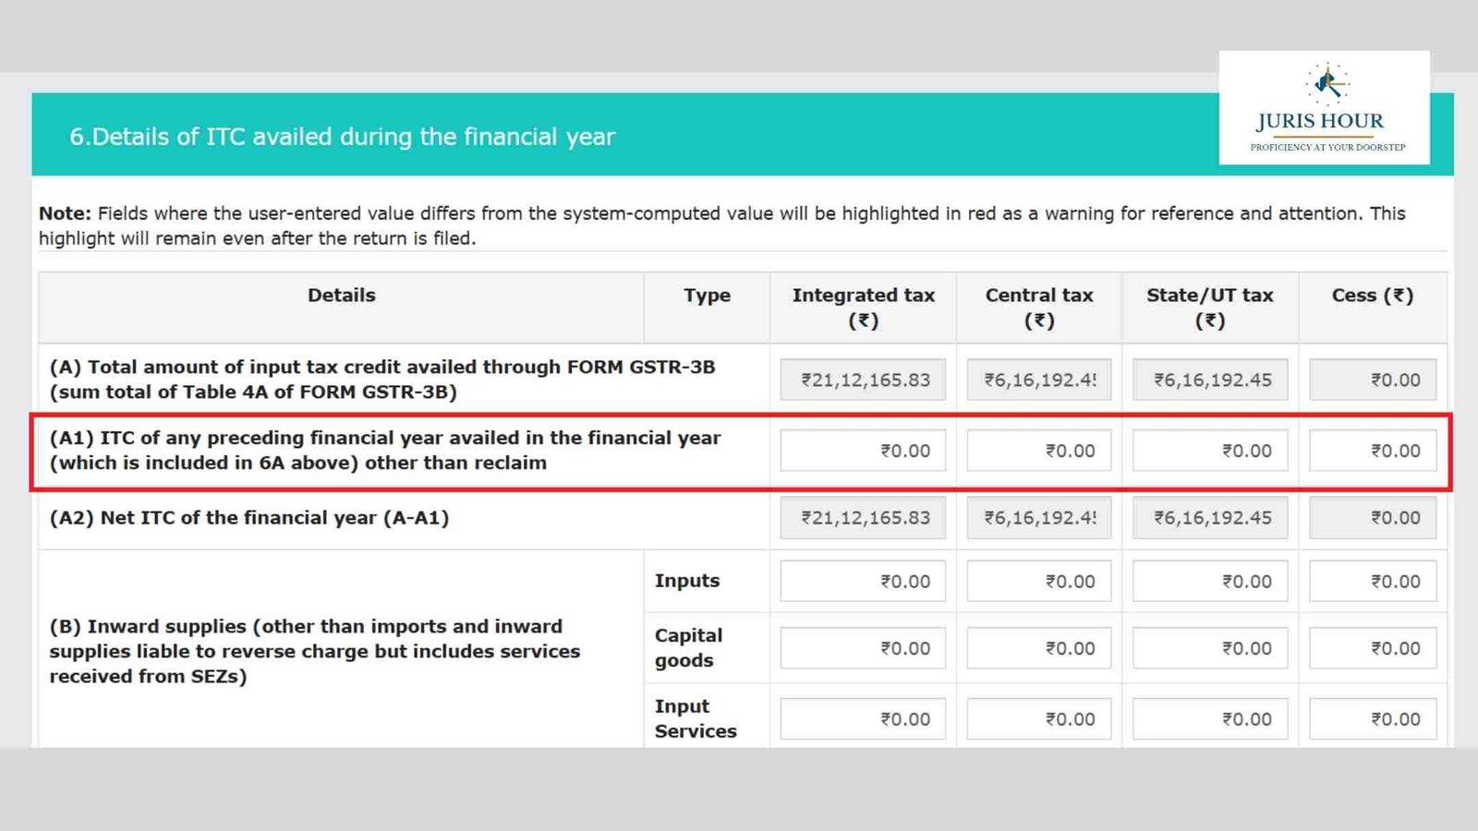The image size is (1478, 831).
Task: Focus Input Services Central tax field
Action: pos(1038,719)
